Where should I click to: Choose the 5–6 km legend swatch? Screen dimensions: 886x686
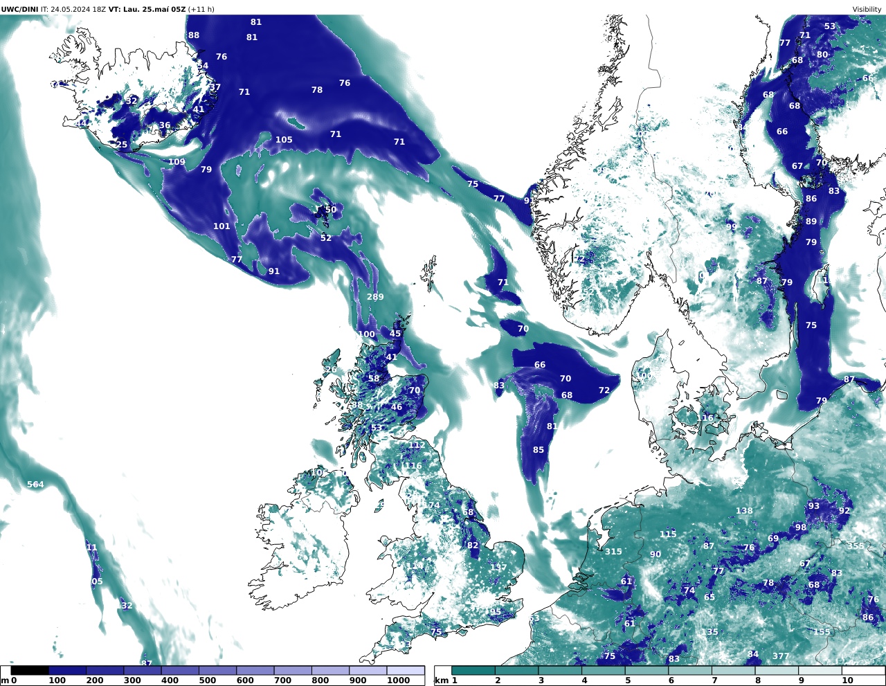[647, 671]
